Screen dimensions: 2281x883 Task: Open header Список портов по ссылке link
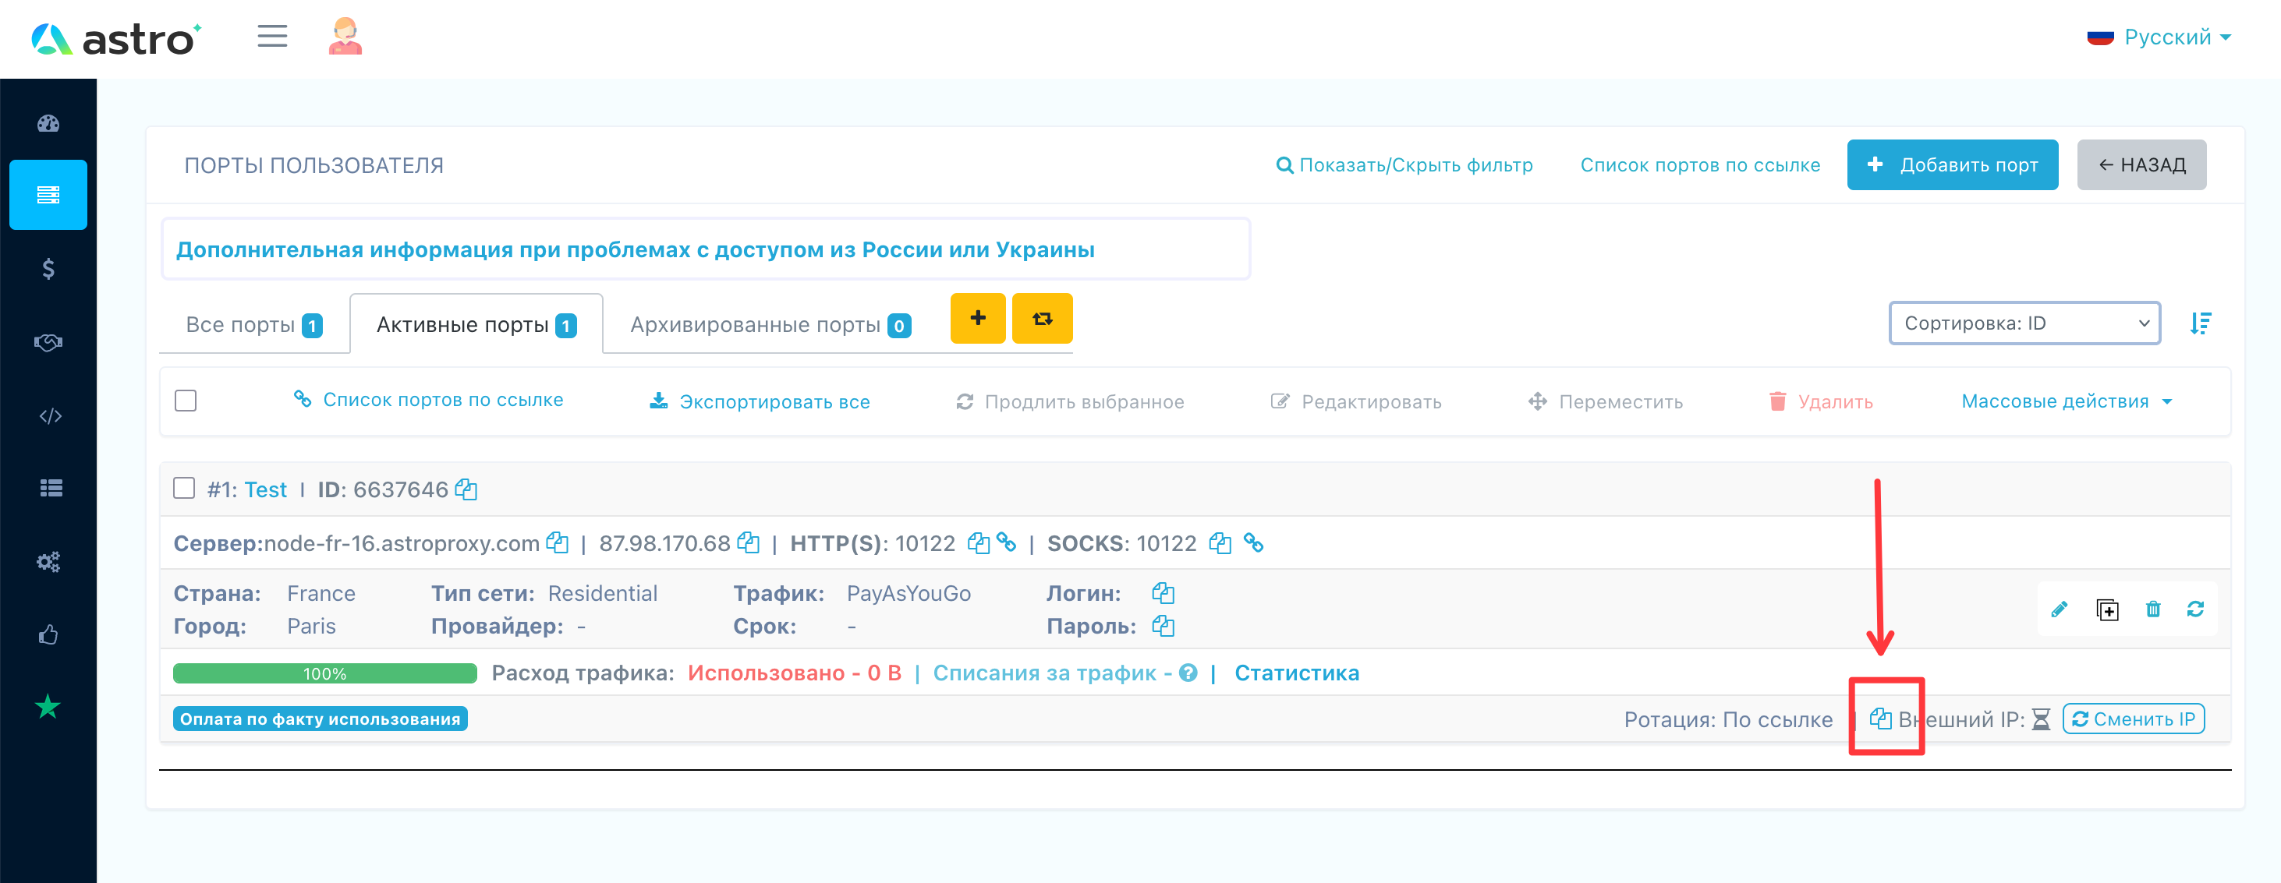pyautogui.click(x=1700, y=164)
